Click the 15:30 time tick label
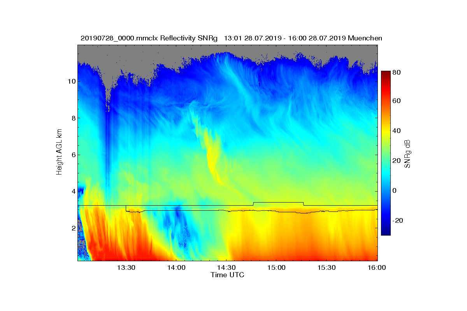This screenshot has height=311, width=467. 327,267
